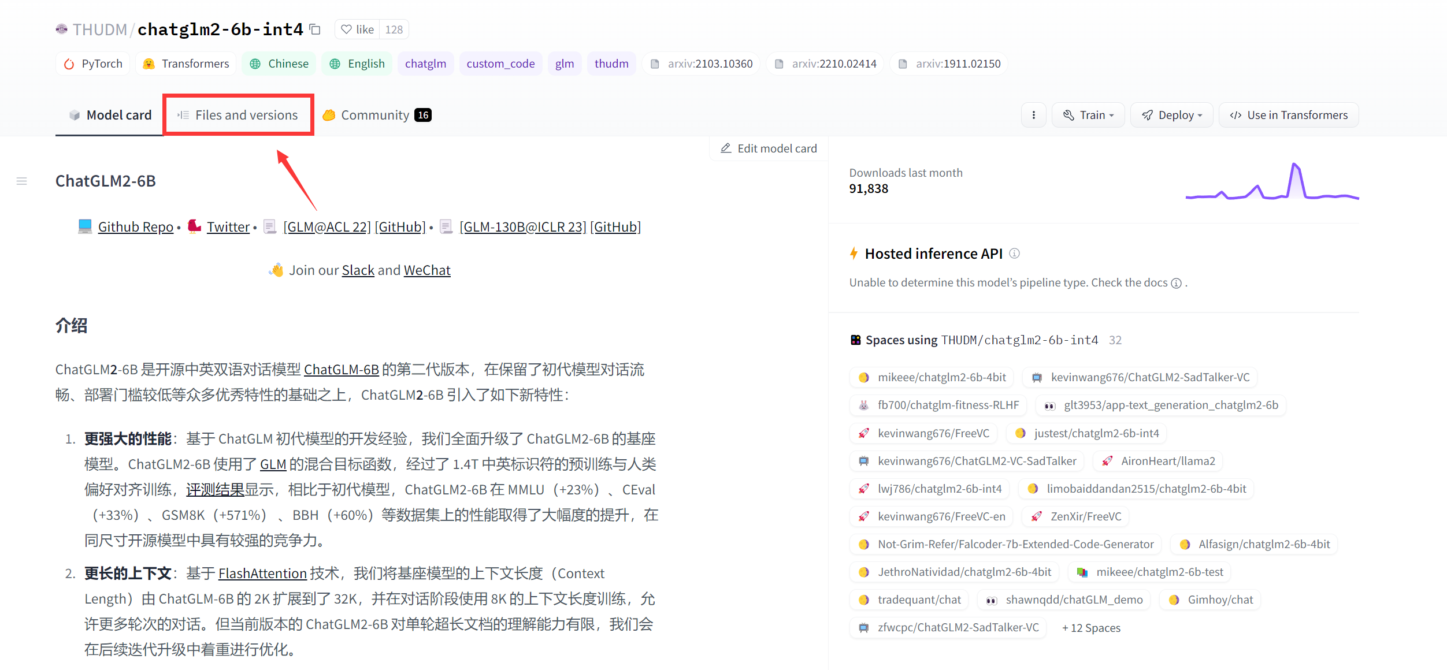The width and height of the screenshot is (1447, 670).
Task: Switch to the Community tab
Action: point(376,115)
